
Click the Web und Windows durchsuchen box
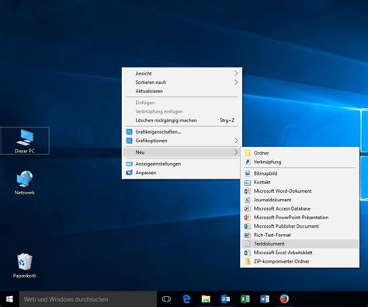[x=88, y=299]
